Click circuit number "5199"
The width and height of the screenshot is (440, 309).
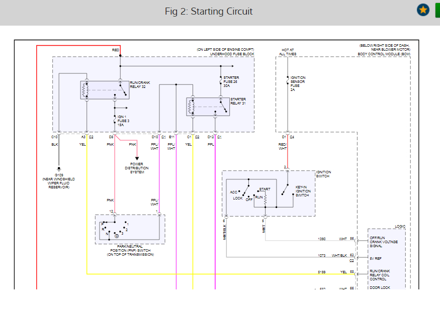click(x=322, y=272)
